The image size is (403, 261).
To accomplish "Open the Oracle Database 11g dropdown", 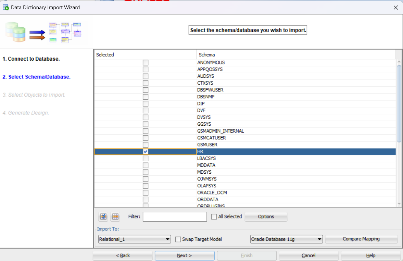I will 286,239.
